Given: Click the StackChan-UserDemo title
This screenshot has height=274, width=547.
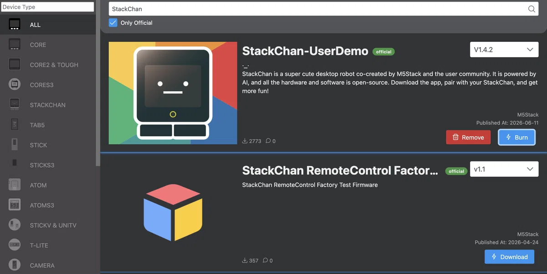Looking at the screenshot, I should click(305, 51).
